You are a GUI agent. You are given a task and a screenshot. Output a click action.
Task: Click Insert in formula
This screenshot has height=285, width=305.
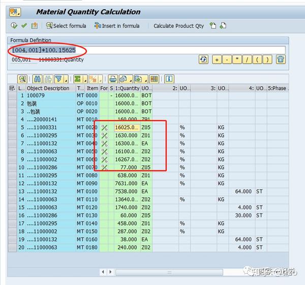(117, 26)
